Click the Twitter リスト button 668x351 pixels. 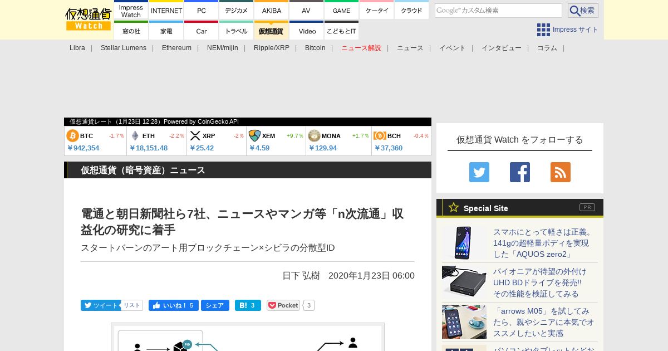[132, 305]
